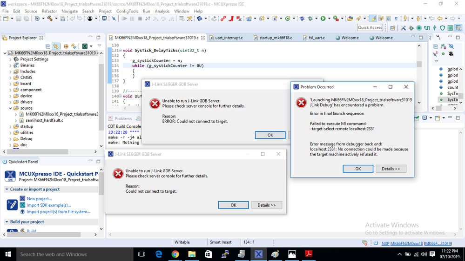This screenshot has height=261, width=465.
Task: Click the New file toolbar icon
Action: 6,19
